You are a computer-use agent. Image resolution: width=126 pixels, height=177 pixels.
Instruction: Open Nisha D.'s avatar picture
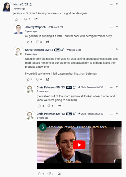[x=7, y=7]
